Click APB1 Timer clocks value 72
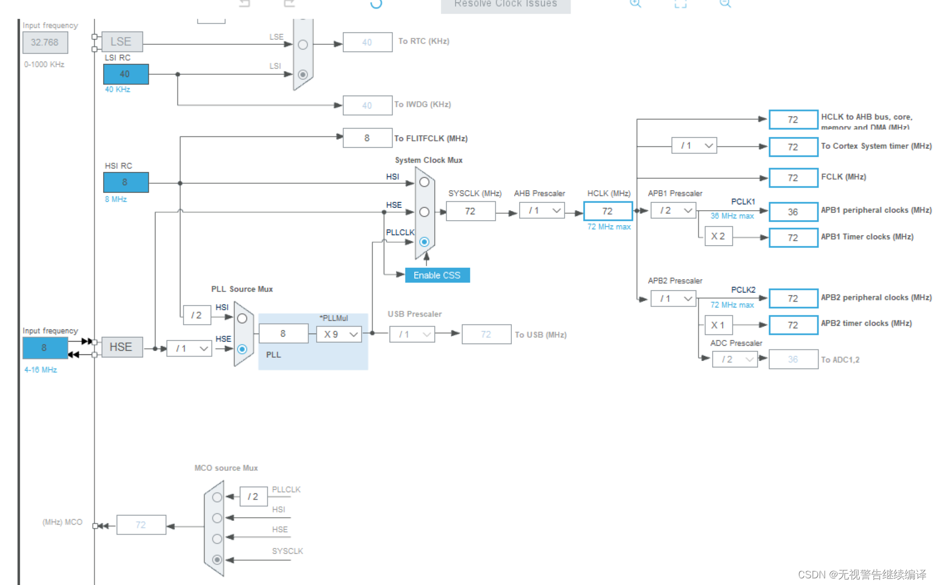 click(793, 238)
